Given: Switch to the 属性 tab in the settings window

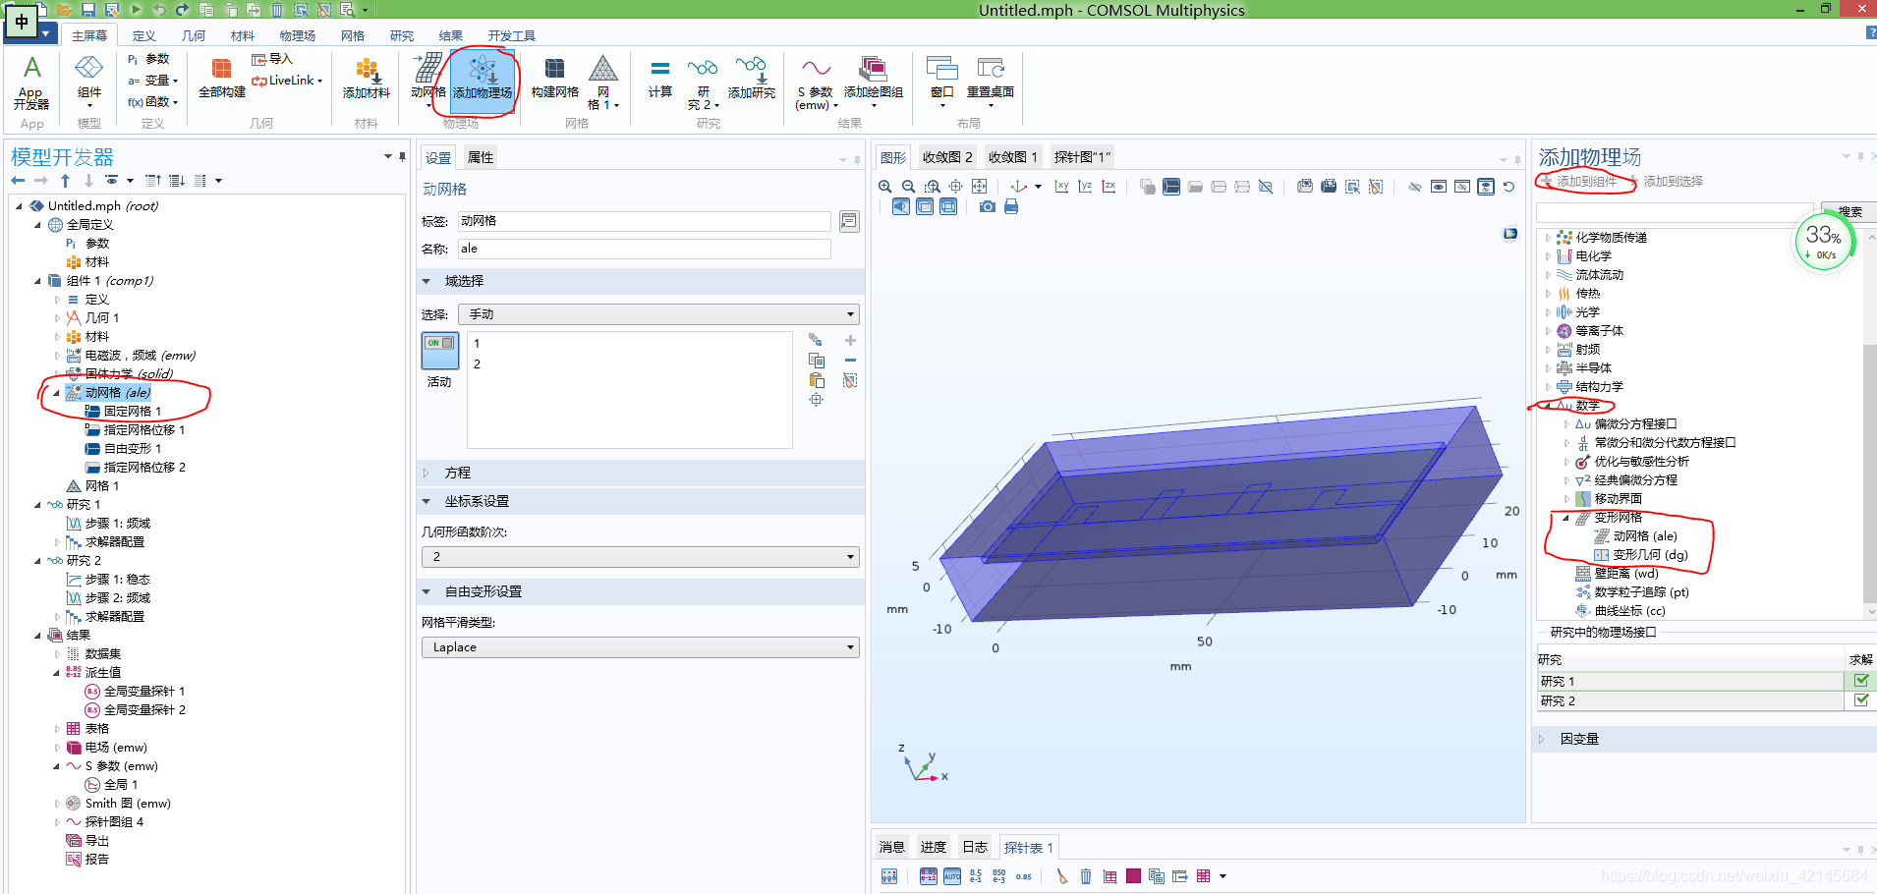Looking at the screenshot, I should [481, 157].
